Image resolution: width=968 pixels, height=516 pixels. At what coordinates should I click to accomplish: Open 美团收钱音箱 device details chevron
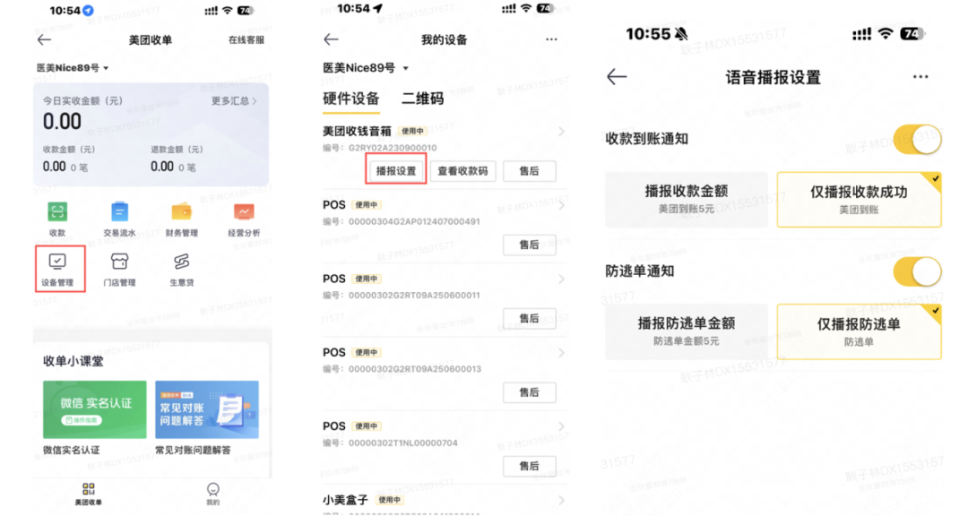click(x=561, y=132)
